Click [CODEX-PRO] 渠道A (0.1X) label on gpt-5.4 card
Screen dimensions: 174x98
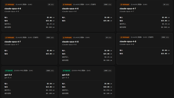pos(23,71)
